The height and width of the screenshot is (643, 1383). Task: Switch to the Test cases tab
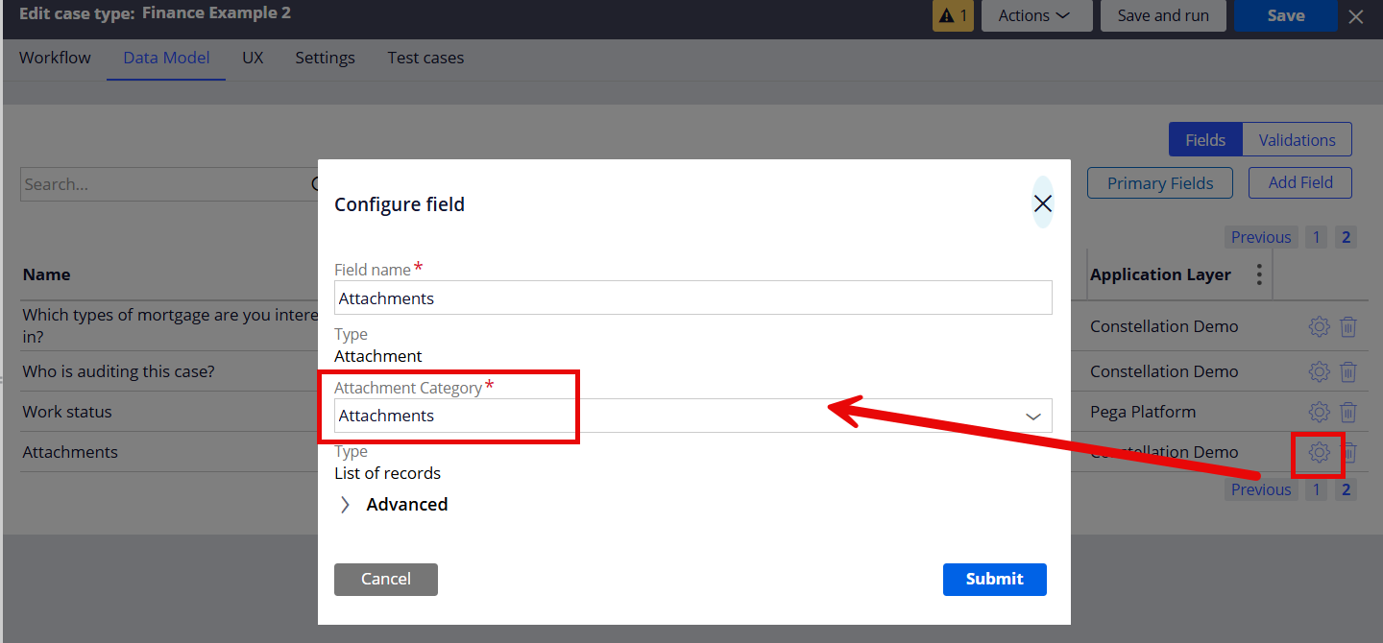click(425, 58)
